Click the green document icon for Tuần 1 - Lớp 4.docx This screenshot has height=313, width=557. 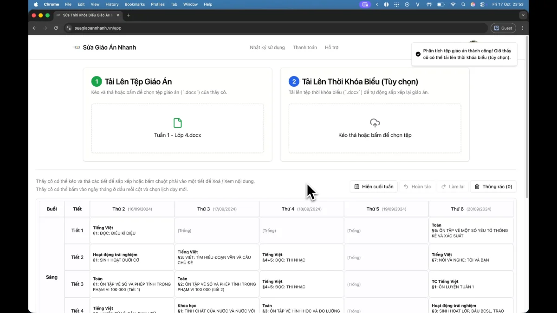click(177, 122)
